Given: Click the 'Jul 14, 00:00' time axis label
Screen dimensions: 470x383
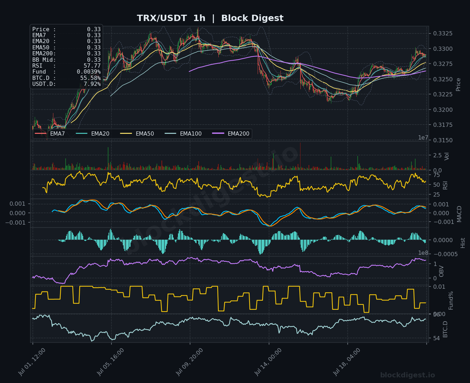Looking at the screenshot, I should click(x=268, y=362).
